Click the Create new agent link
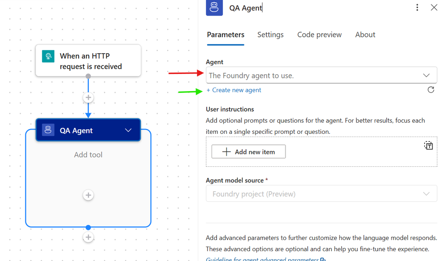 point(233,90)
